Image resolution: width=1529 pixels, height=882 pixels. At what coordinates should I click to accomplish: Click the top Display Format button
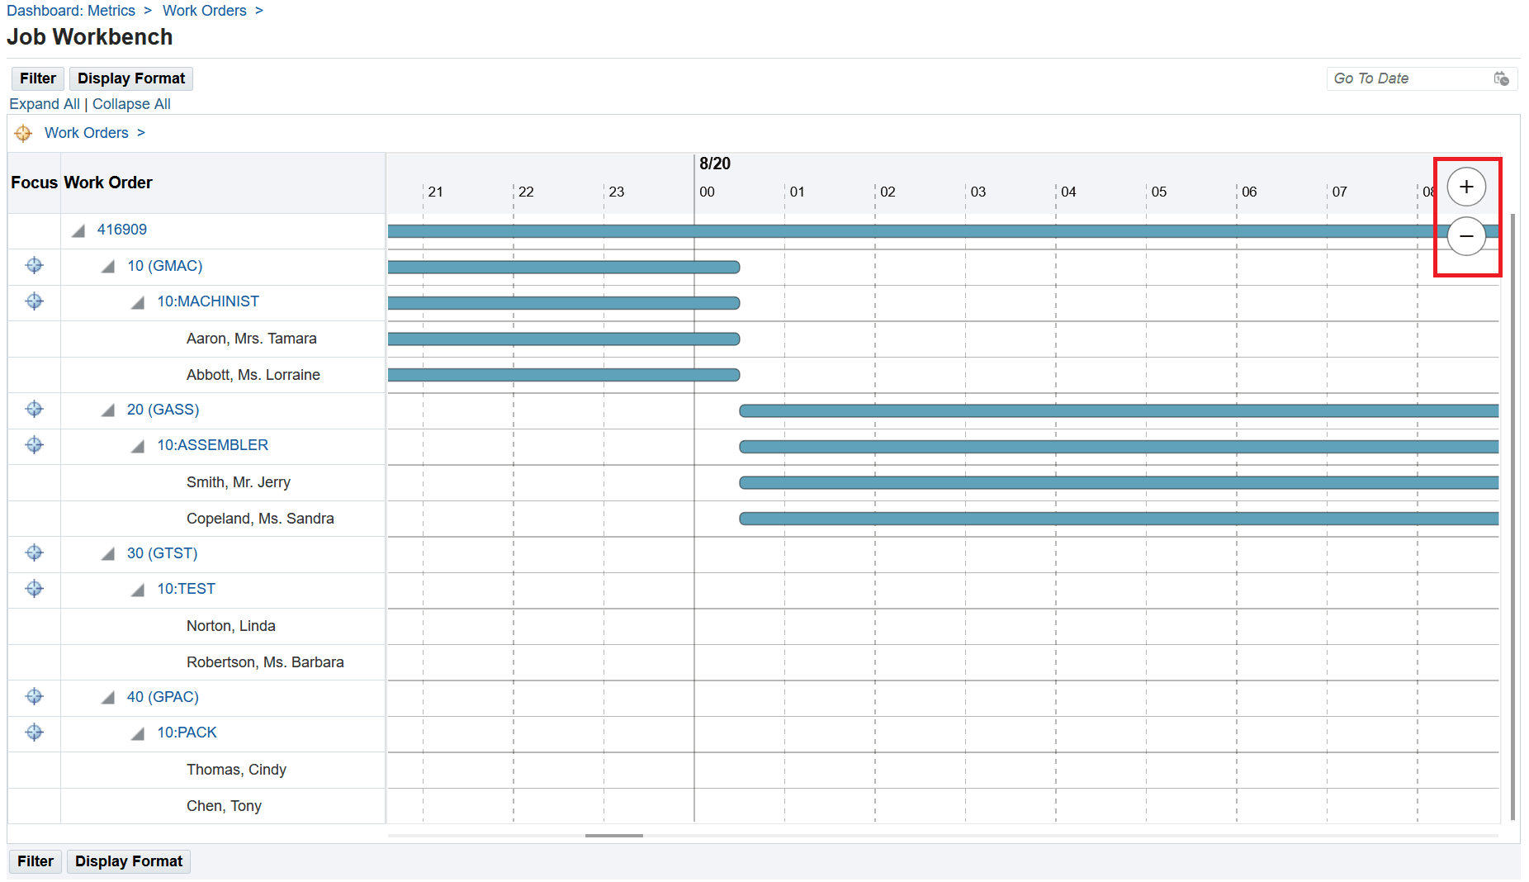click(x=131, y=78)
